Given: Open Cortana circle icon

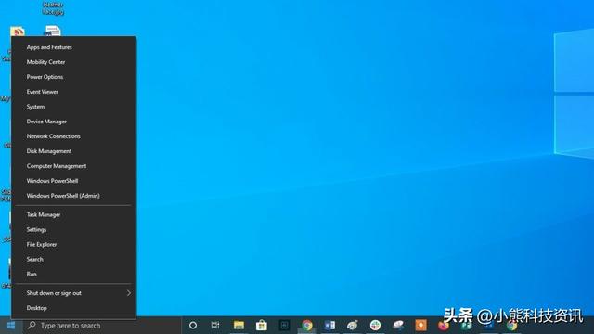Looking at the screenshot, I should [x=193, y=326].
